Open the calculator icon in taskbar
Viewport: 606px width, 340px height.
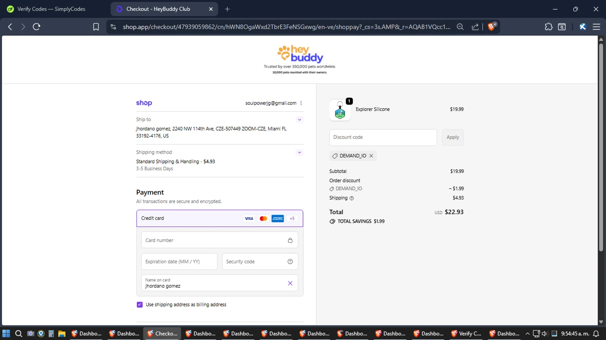[x=51, y=334]
